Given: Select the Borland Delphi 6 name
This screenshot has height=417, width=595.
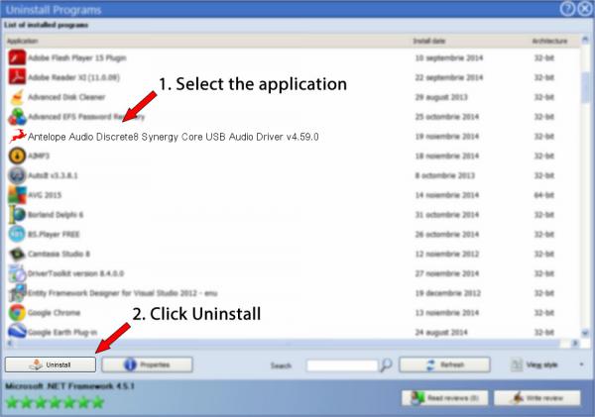Looking at the screenshot, I should click(56, 215).
